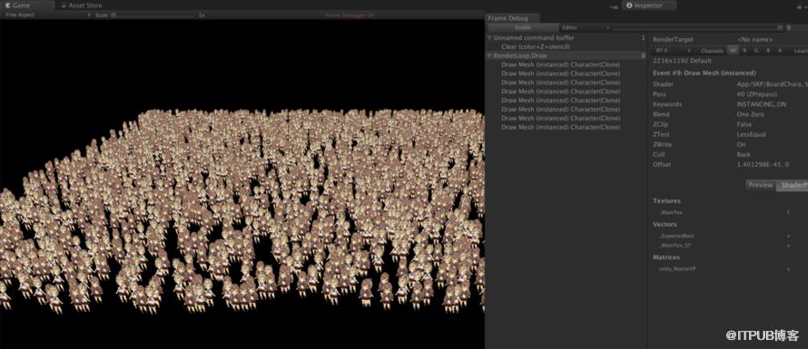808x349 pixels.
Task: Click the rendered character crowd in Game view
Action: tap(242, 211)
